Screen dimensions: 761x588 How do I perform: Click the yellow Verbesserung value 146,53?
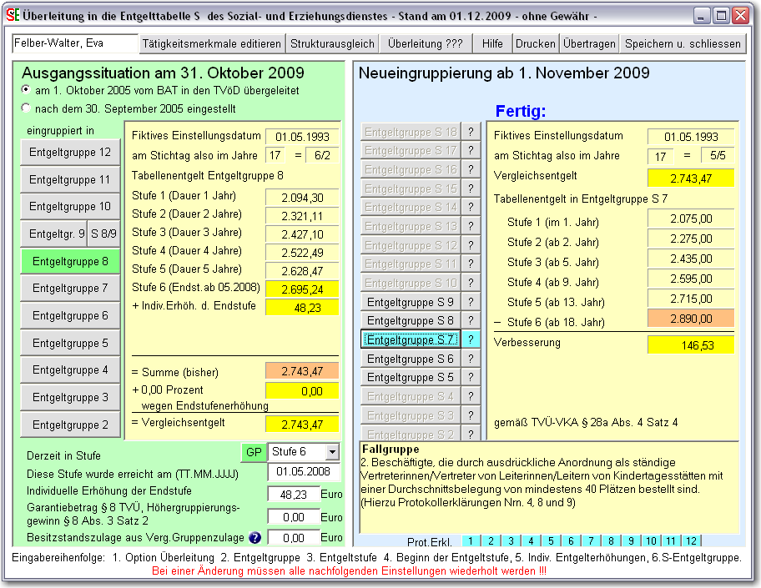click(691, 345)
